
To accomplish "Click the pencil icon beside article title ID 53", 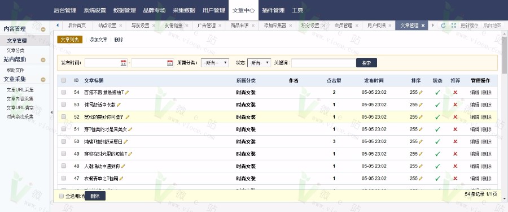I will click(x=119, y=105).
